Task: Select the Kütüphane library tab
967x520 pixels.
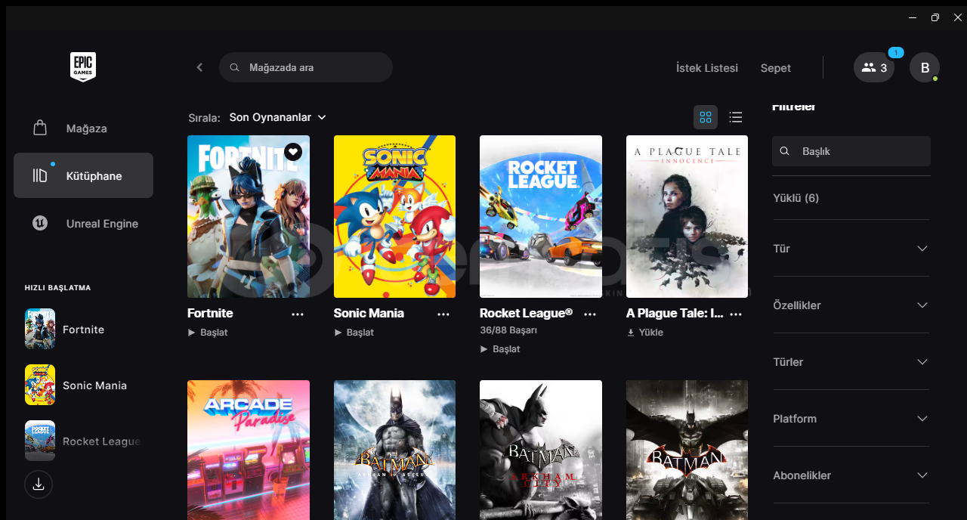Action: [x=83, y=175]
